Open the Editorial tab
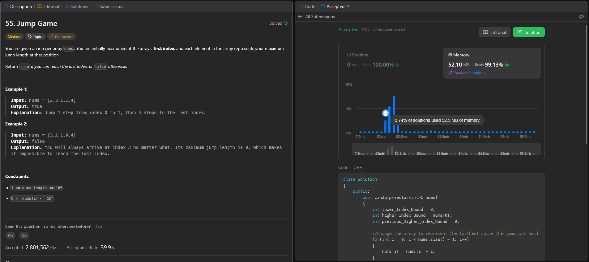589x262 pixels. point(48,6)
